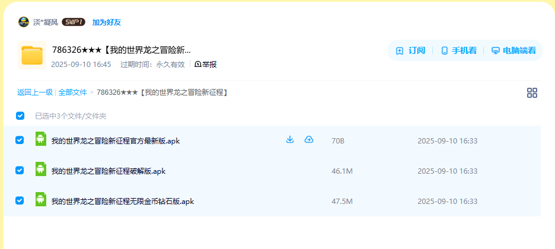This screenshot has height=249, width=555.
Task: Click the 46.1M file size
Action: point(342,171)
